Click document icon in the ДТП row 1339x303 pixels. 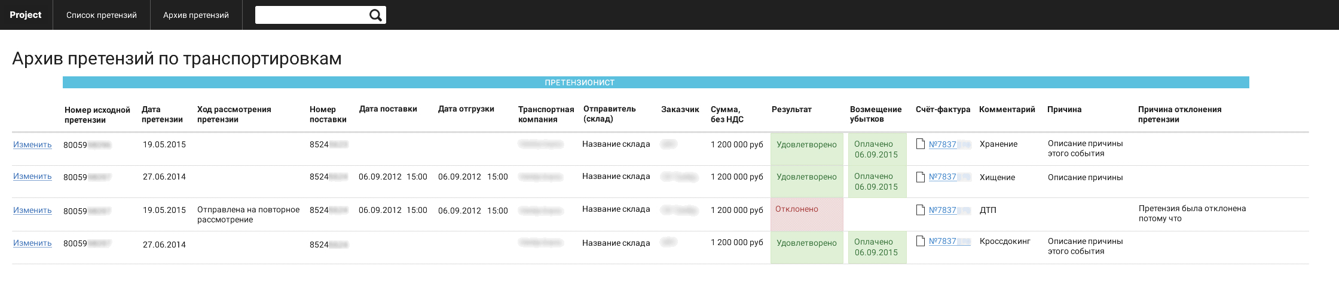921,210
